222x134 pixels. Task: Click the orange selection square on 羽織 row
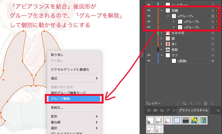click(x=217, y=11)
